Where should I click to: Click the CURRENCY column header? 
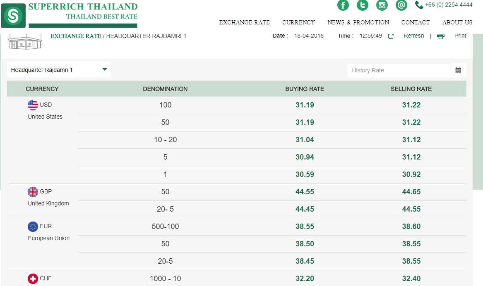42,89
